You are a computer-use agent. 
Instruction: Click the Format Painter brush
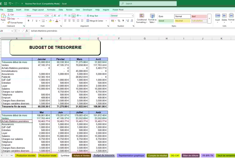(x=9, y=23)
